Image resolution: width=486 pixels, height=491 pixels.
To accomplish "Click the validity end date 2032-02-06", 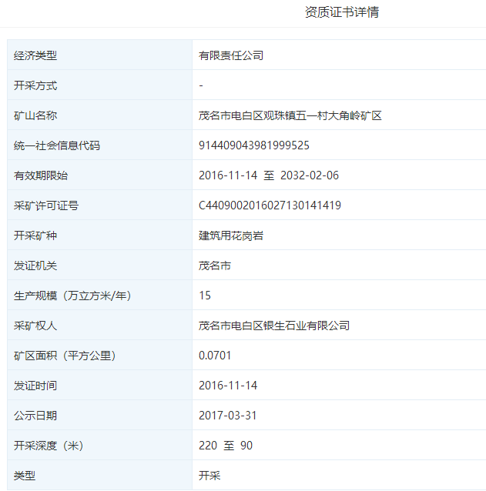I will tap(310, 175).
